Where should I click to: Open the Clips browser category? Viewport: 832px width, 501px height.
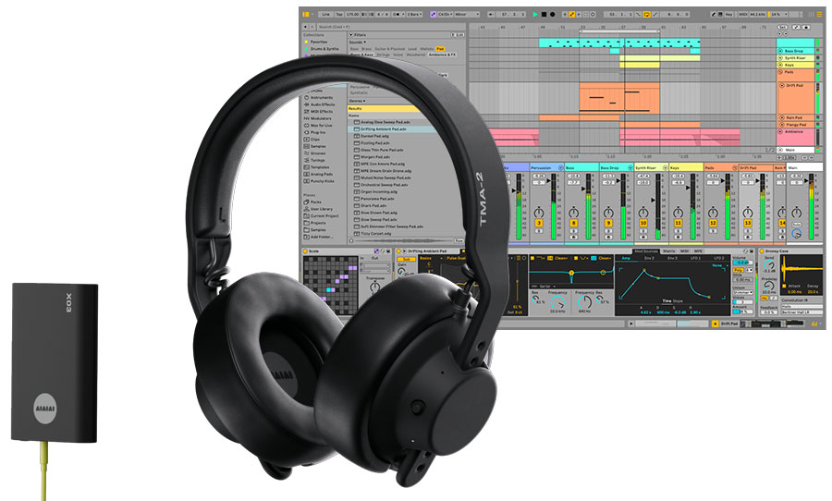tap(312, 139)
